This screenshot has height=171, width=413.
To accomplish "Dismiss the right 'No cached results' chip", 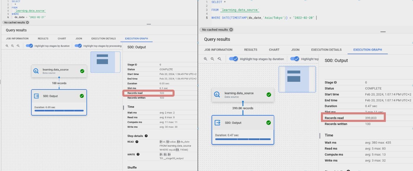I will [x=231, y=30].
